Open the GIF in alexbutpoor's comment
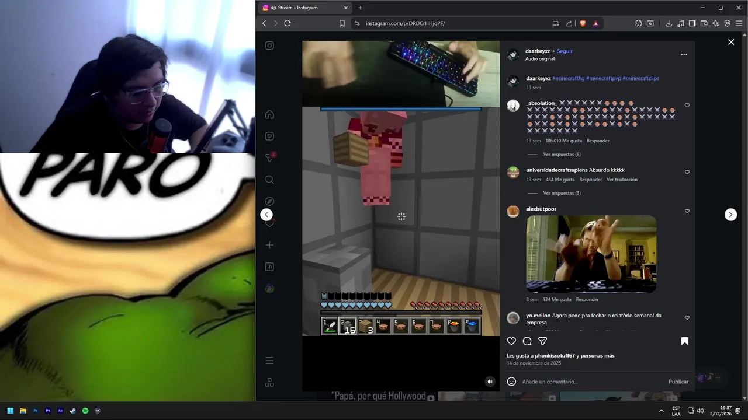This screenshot has height=420, width=748. pos(591,254)
